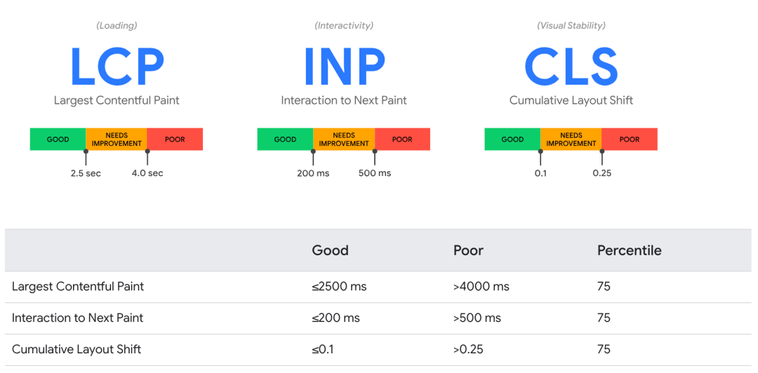The image size is (758, 373).
Task: Select the Interaction to Next Paint table row label
Action: pyautogui.click(x=77, y=318)
